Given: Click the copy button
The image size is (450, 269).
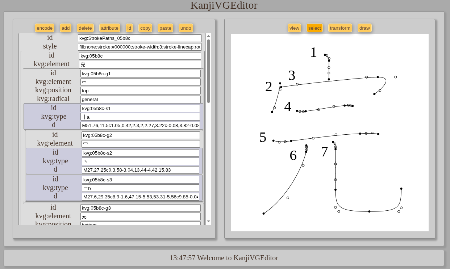Looking at the screenshot, I should (x=145, y=28).
